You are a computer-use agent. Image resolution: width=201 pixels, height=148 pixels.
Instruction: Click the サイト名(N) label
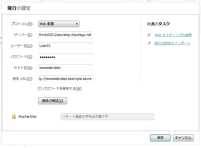pyautogui.click(x=23, y=68)
